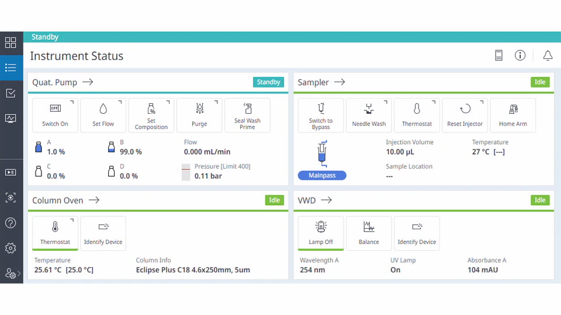Click solvent bottle B icon
The height and width of the screenshot is (315, 561).
click(x=111, y=147)
